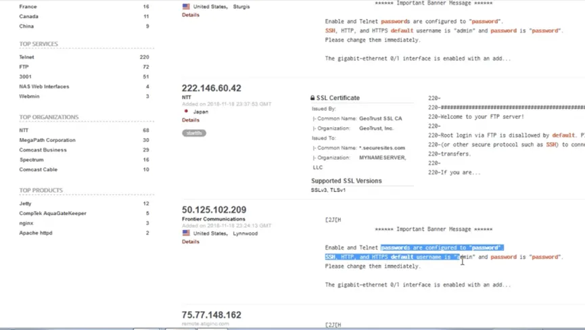Click the TOP ORGANIZATIONS heading
This screenshot has height=330, width=585.
[49, 117]
